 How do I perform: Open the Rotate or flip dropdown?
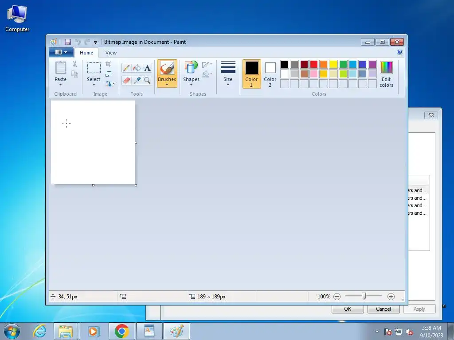coord(110,84)
